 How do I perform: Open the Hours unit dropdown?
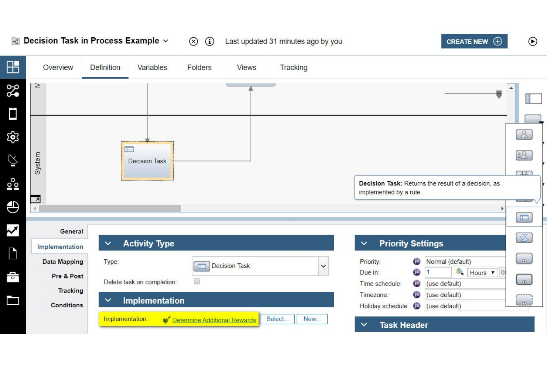482,273
